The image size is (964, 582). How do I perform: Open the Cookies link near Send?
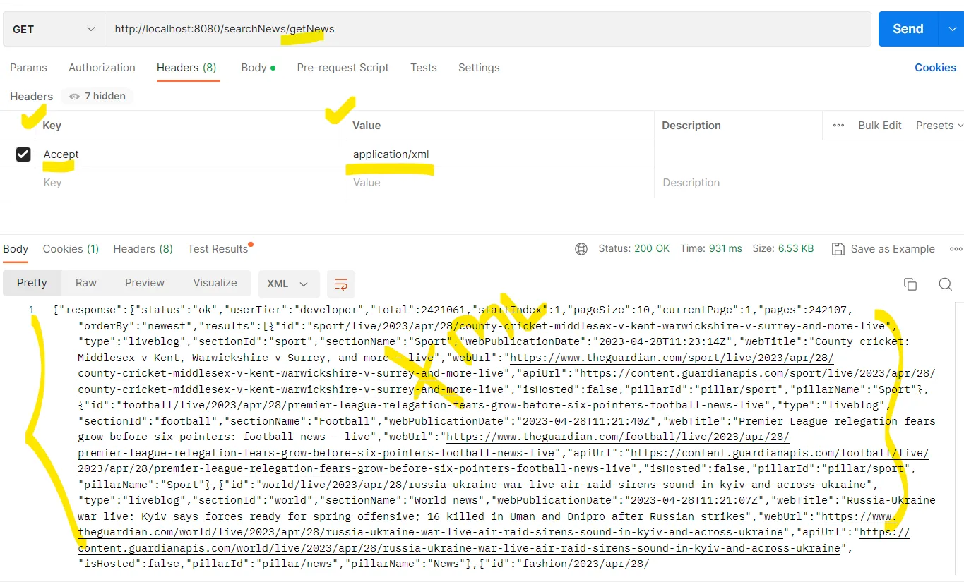tap(935, 68)
